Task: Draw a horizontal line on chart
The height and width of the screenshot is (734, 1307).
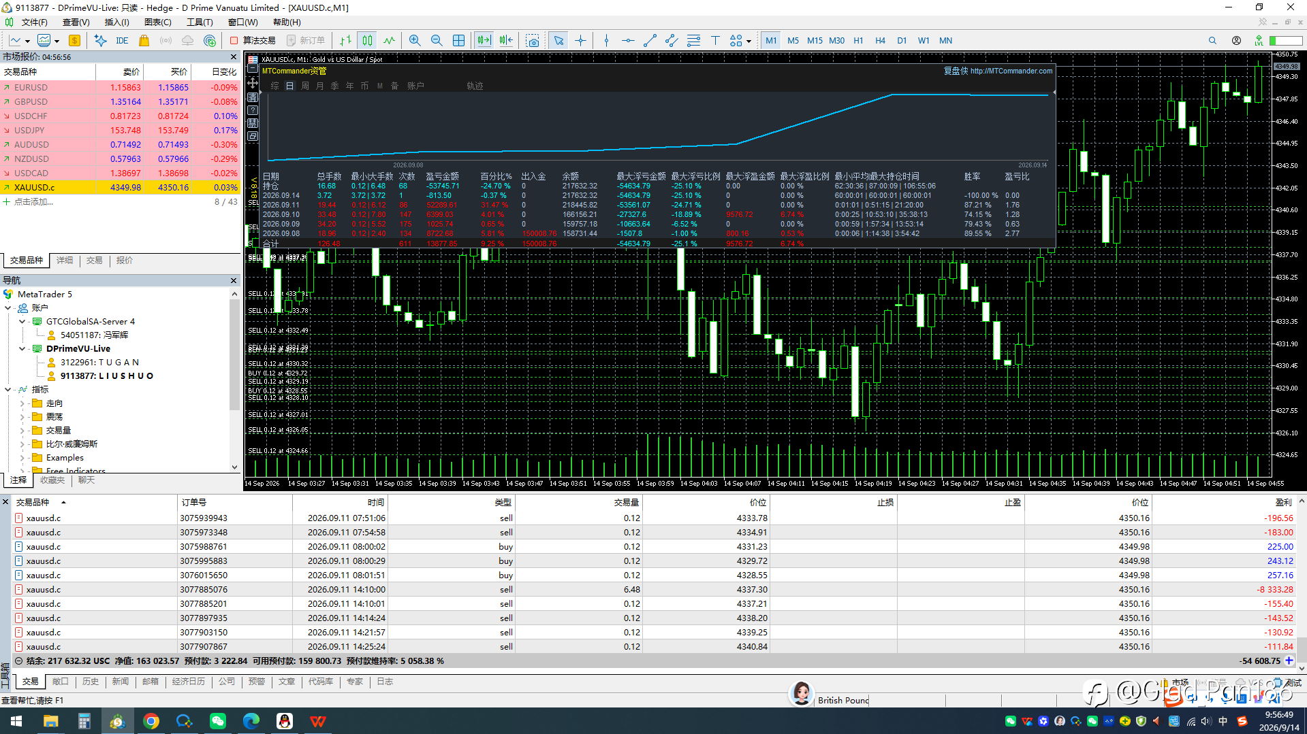Action: [628, 41]
